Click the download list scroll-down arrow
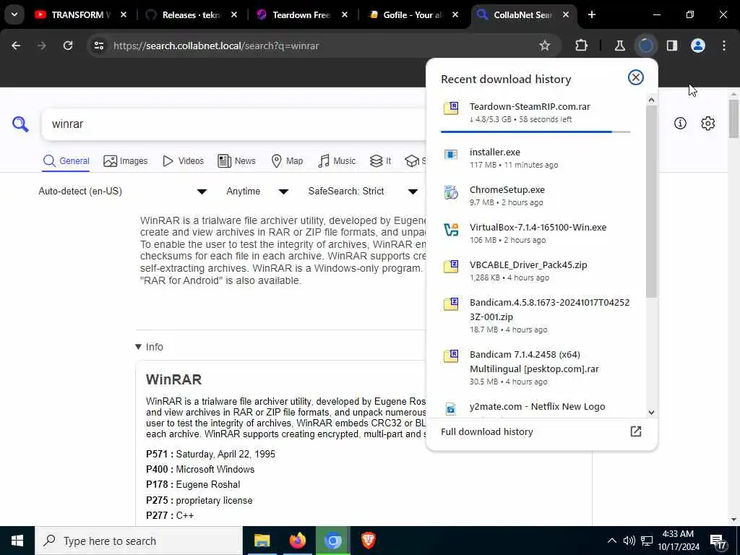Screen dimensions: 740x555 [x=651, y=413]
